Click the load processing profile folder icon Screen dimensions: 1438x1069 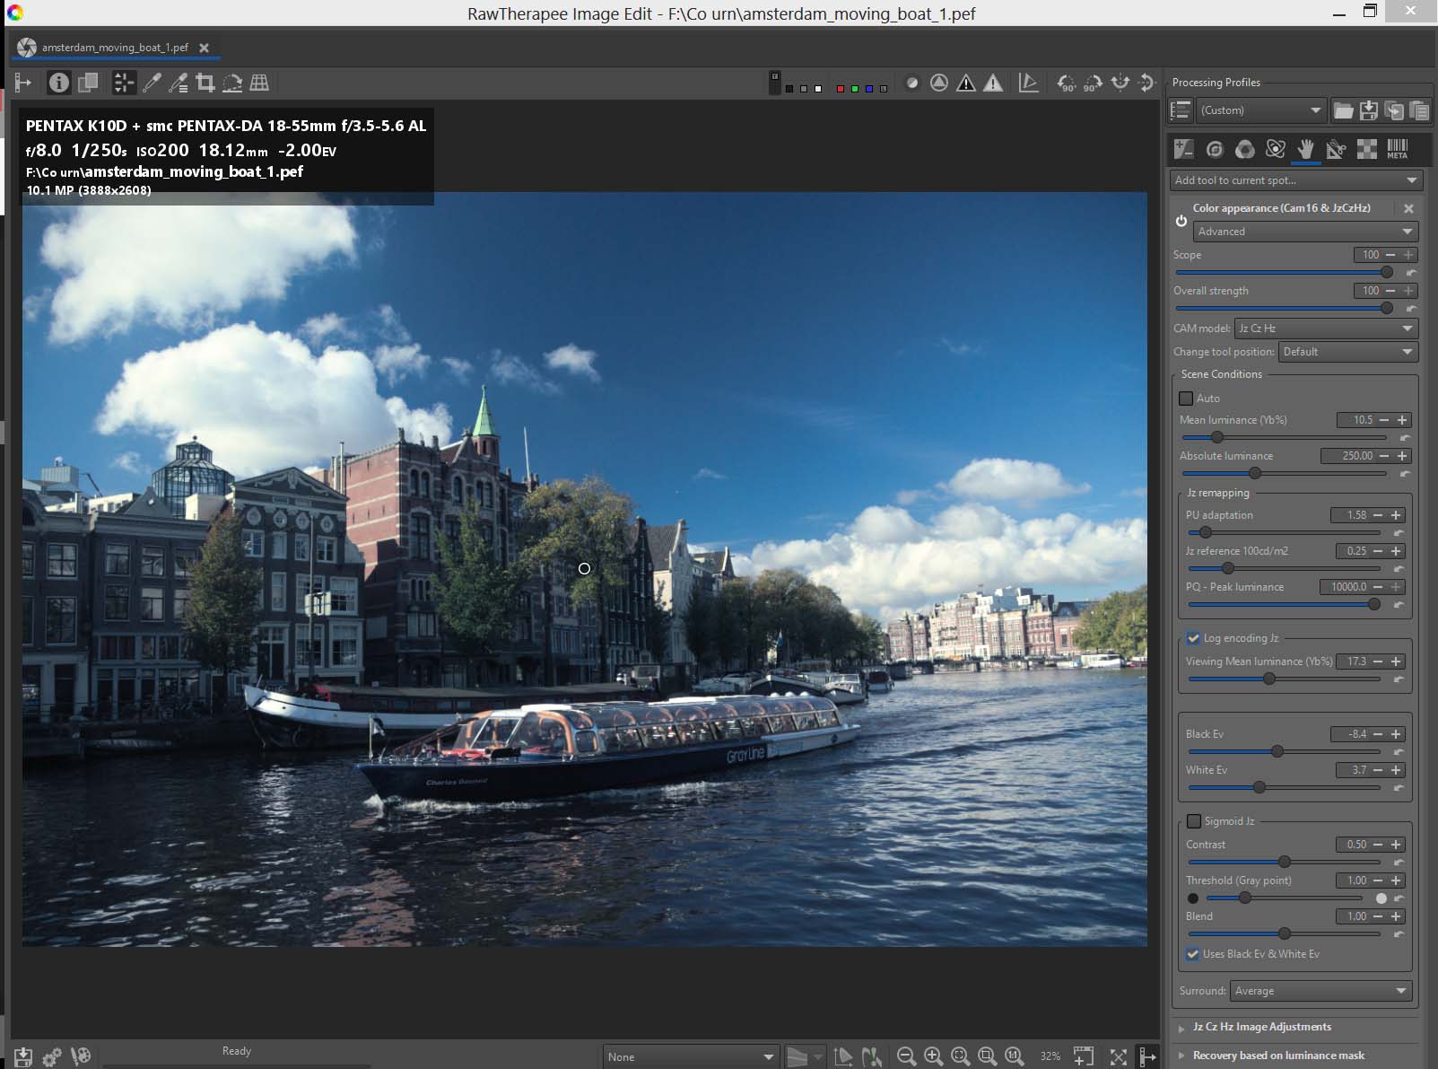1343,110
